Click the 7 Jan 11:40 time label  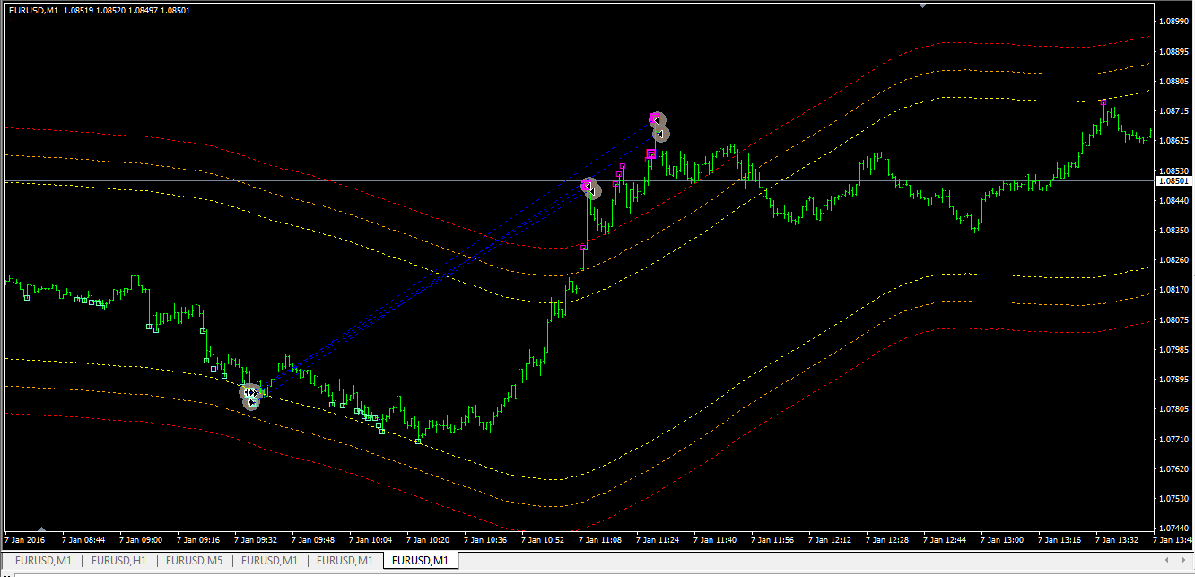pos(715,540)
